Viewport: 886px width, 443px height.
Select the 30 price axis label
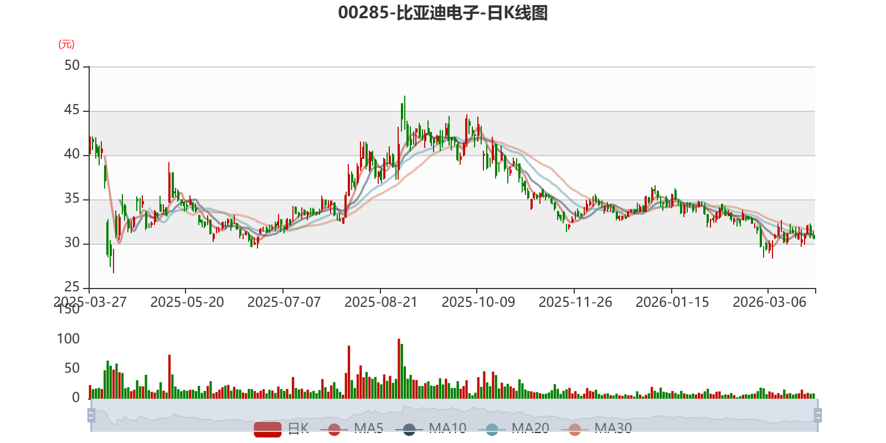coord(72,243)
